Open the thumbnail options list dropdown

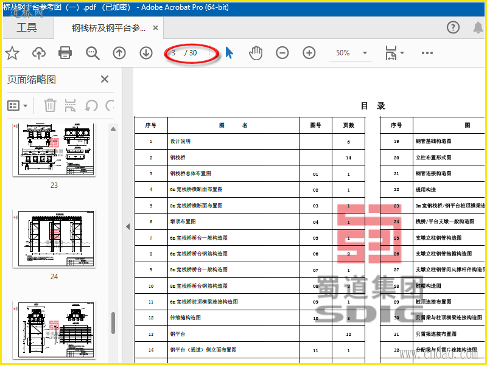17,105
